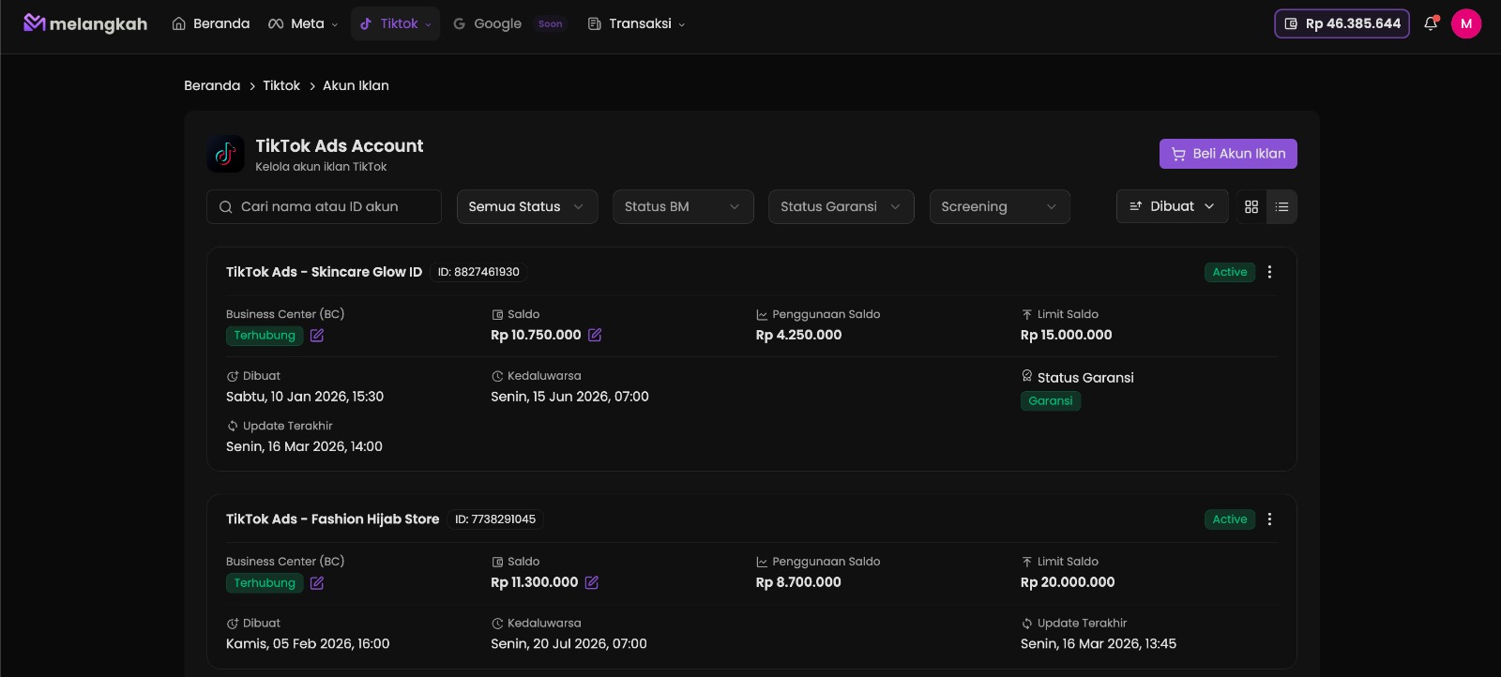
Task: Click the date Kamis, 05 Feb 2026, 16:00
Action: 308,644
